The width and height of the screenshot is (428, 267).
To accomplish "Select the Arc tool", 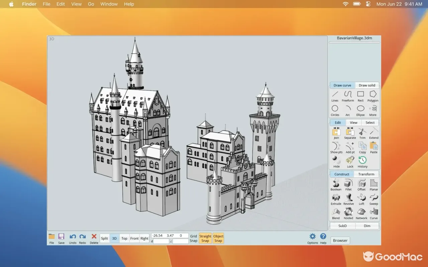I will tap(348, 110).
